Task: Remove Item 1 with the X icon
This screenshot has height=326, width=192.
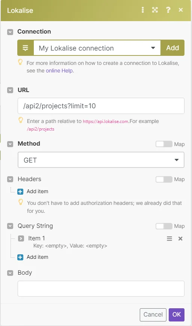Action: tap(180, 238)
